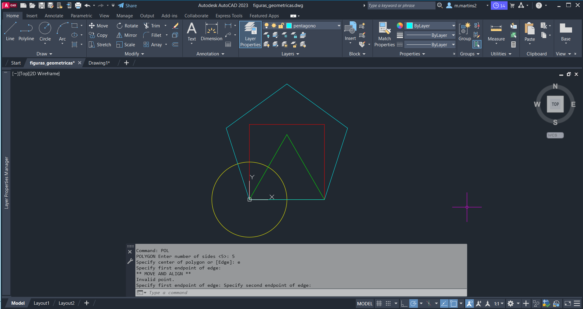Click the Mirror tool icon
Image resolution: width=583 pixels, height=309 pixels.
[x=120, y=35]
